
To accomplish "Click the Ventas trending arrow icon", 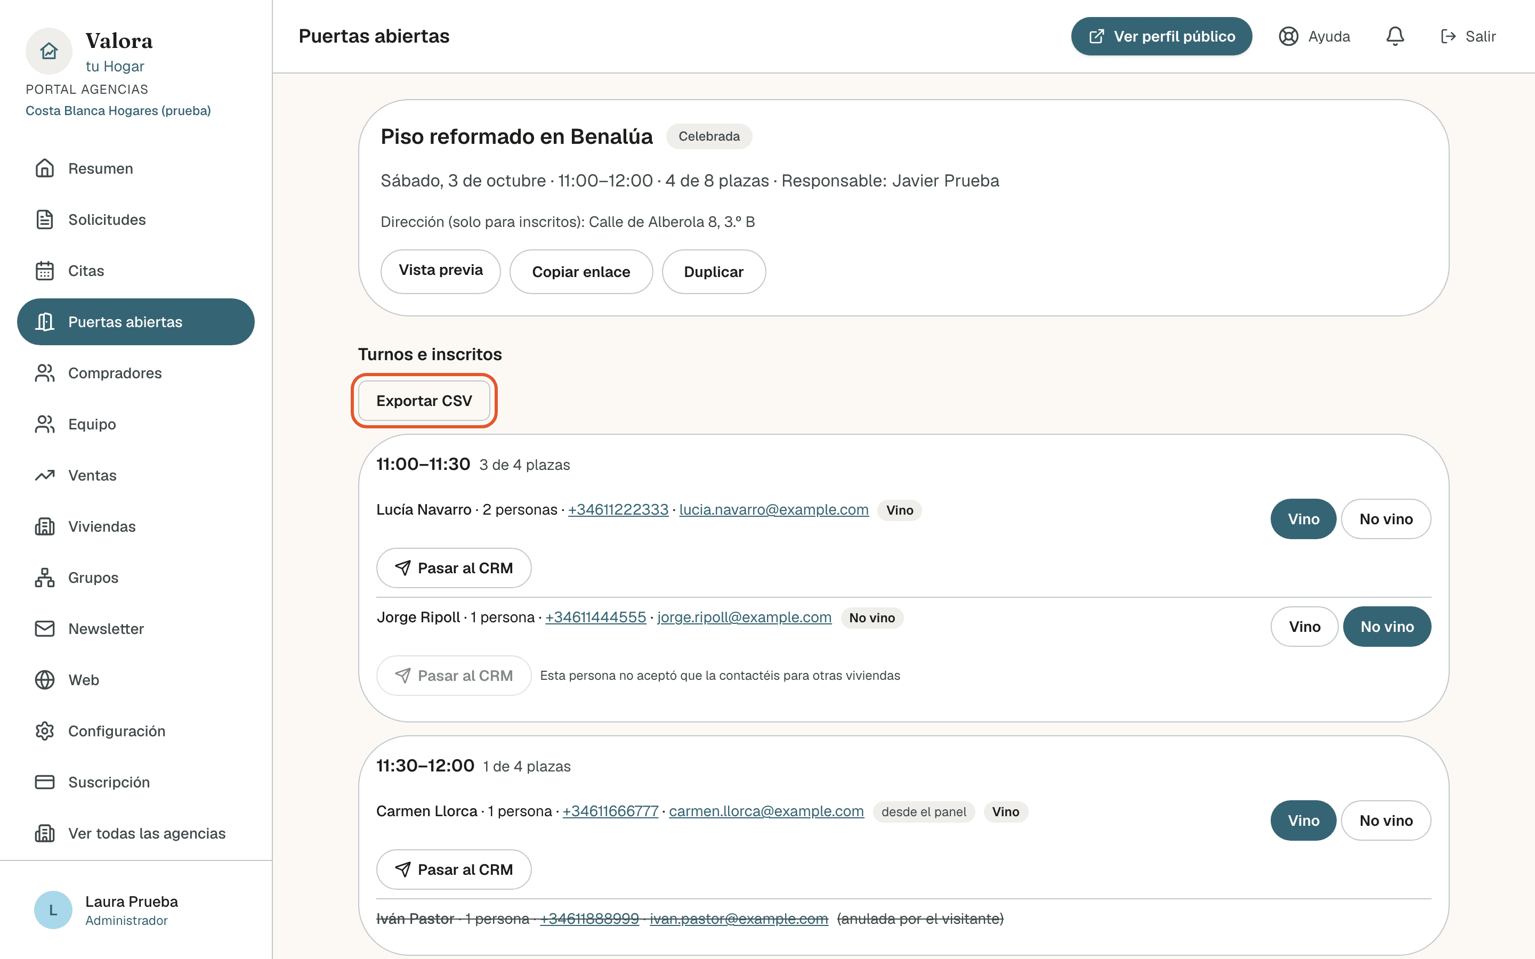I will pyautogui.click(x=44, y=475).
